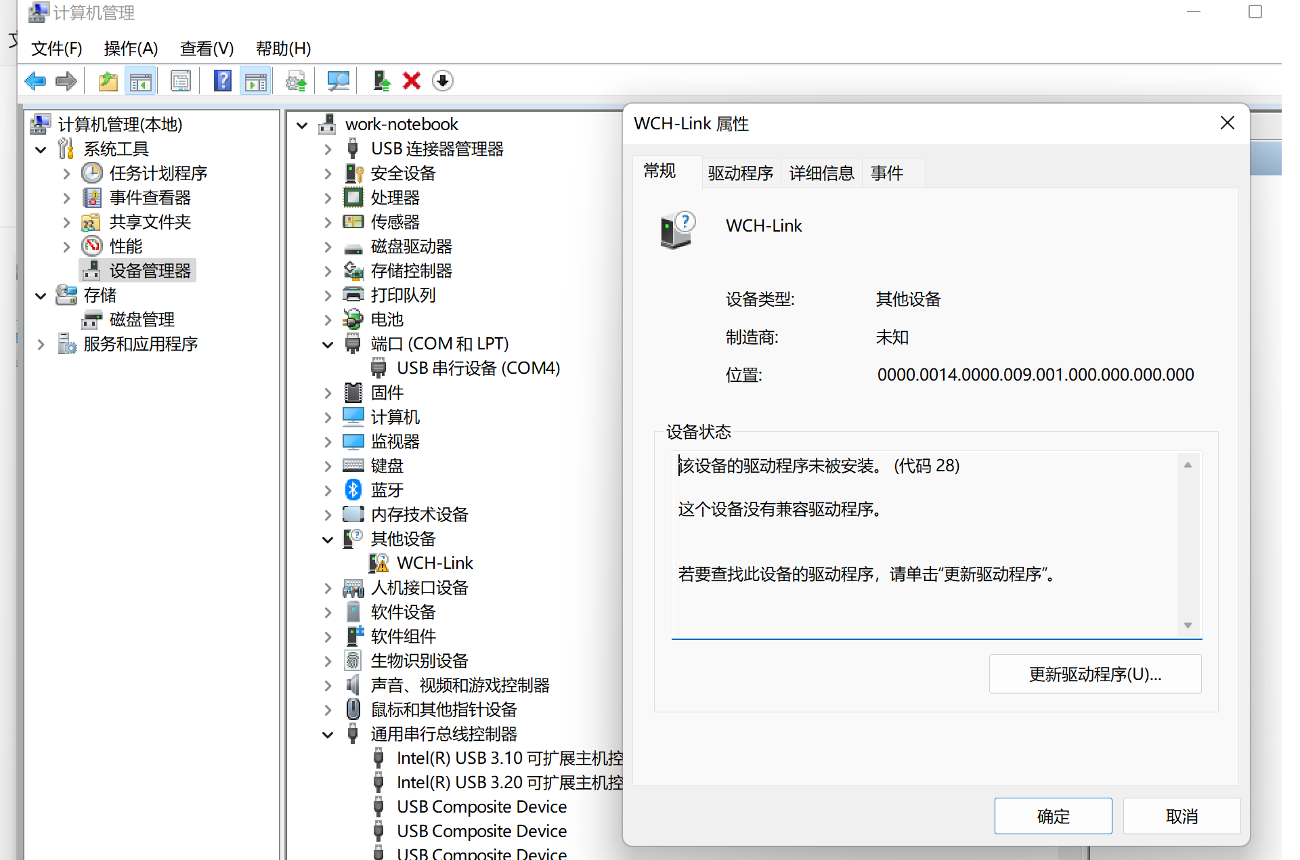
Task: Click the red X uninstall device icon
Action: click(411, 81)
